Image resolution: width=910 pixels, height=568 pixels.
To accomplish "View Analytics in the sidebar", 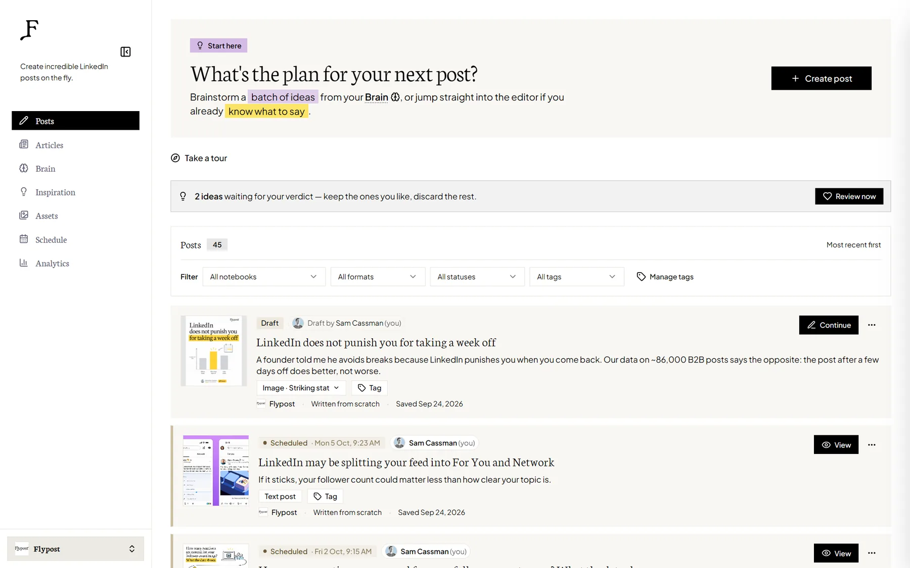I will (75, 263).
